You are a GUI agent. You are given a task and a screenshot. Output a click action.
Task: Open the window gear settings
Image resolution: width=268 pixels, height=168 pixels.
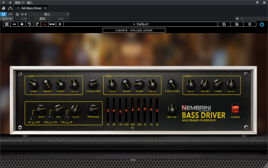pyautogui.click(x=237, y=19)
